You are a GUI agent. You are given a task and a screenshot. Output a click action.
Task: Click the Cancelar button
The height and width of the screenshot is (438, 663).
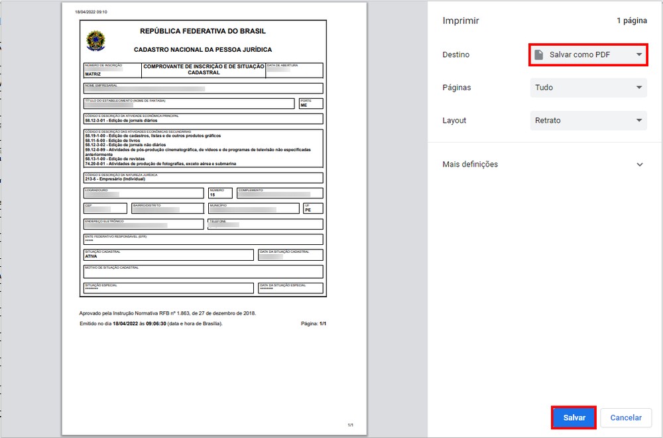(625, 417)
